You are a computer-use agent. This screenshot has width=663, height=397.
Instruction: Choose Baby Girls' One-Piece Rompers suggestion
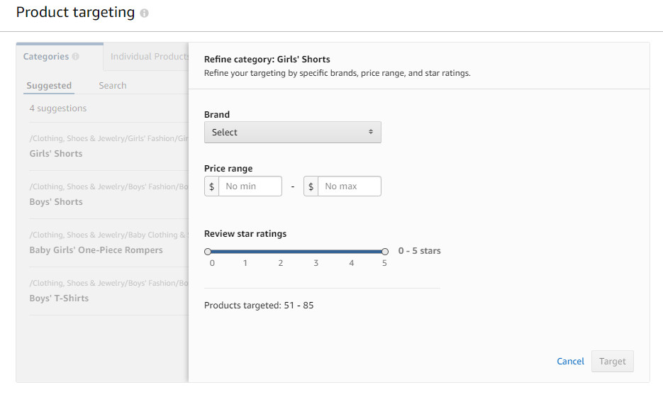click(x=96, y=250)
